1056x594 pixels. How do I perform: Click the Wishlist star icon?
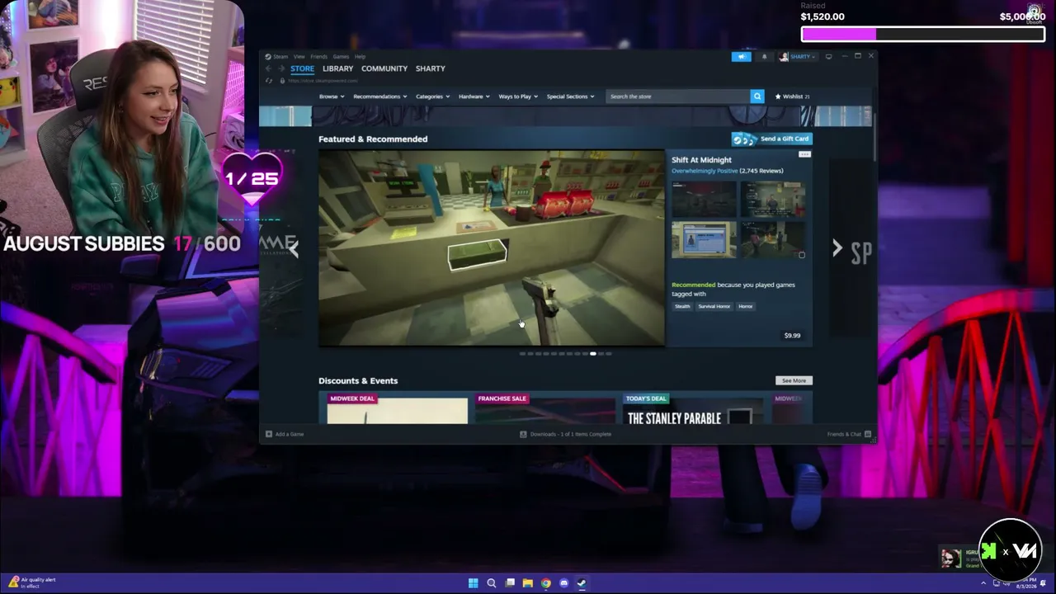[777, 97]
